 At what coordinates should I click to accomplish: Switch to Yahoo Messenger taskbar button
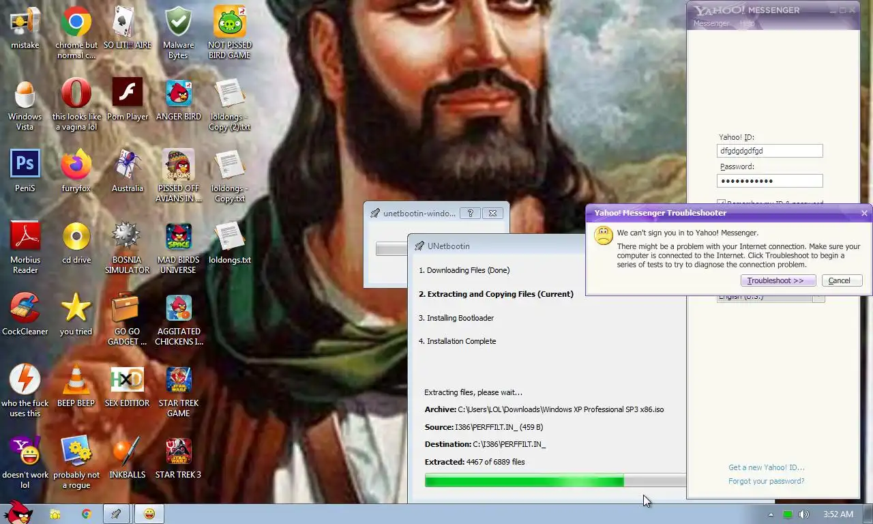click(149, 514)
